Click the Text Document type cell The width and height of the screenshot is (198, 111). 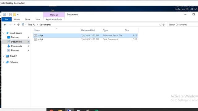tap(110, 39)
